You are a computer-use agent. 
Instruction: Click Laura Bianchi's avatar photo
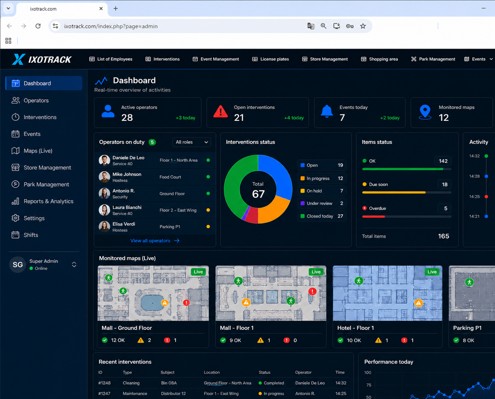(x=104, y=210)
